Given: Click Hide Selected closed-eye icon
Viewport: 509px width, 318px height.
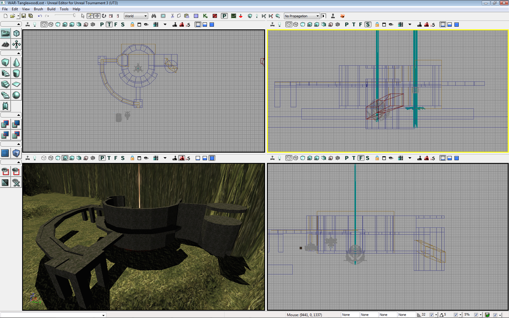Looking at the screenshot, I should [x=16, y=172].
